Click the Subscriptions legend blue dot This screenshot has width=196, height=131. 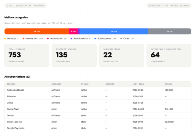(95, 39)
